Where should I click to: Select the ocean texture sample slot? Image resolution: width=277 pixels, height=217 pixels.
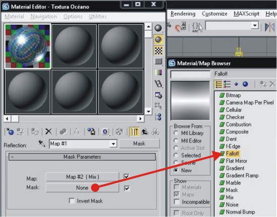coord(27,46)
